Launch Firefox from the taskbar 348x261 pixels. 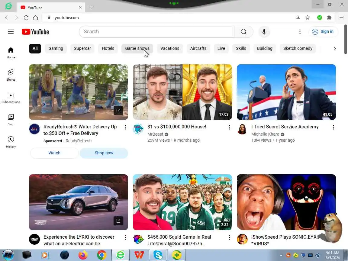(83, 255)
